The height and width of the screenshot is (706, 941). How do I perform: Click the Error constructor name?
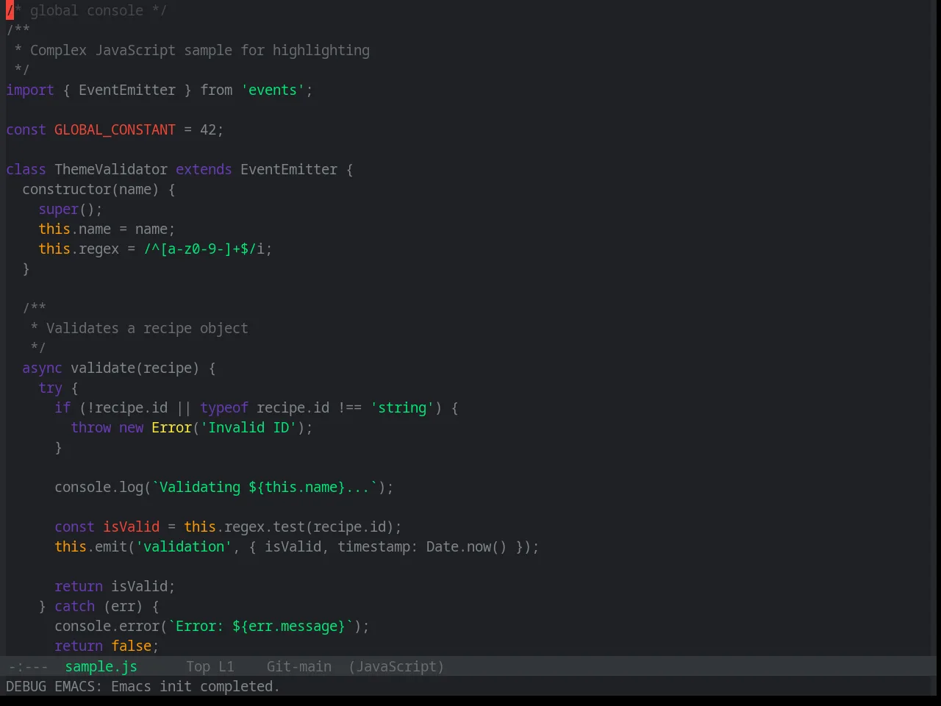pos(171,427)
